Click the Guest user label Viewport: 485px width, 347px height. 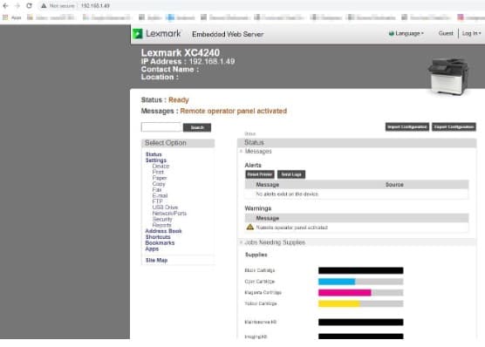446,33
